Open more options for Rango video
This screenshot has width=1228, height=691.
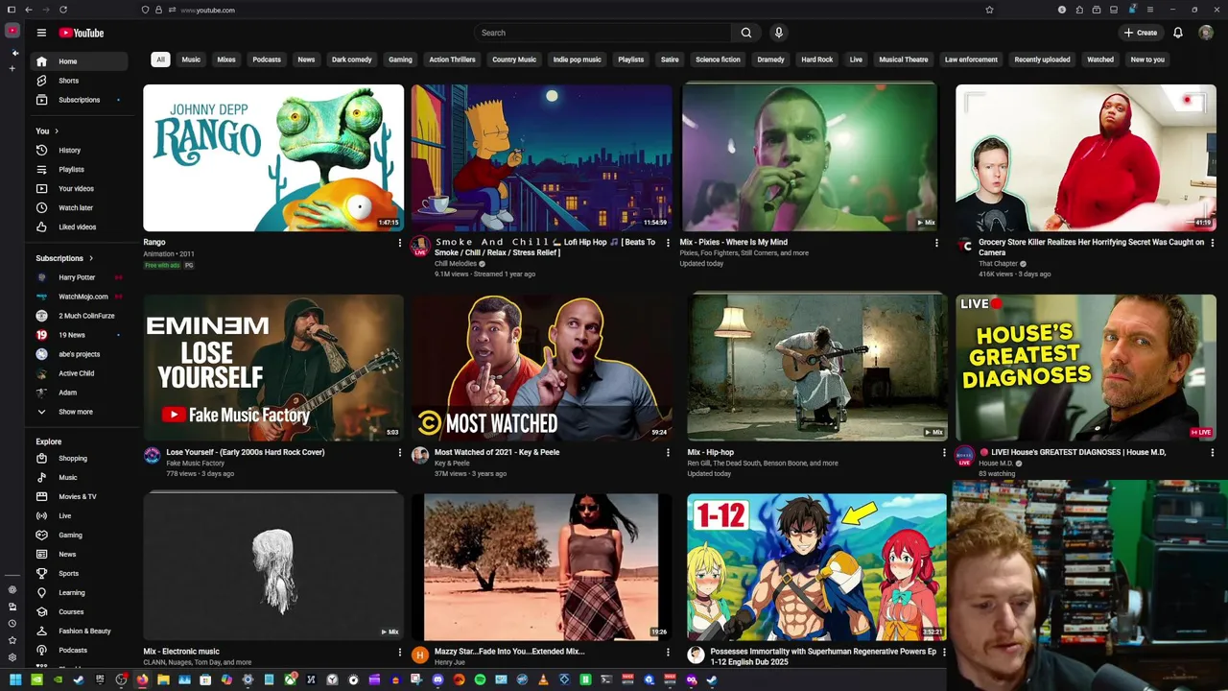[x=400, y=243]
